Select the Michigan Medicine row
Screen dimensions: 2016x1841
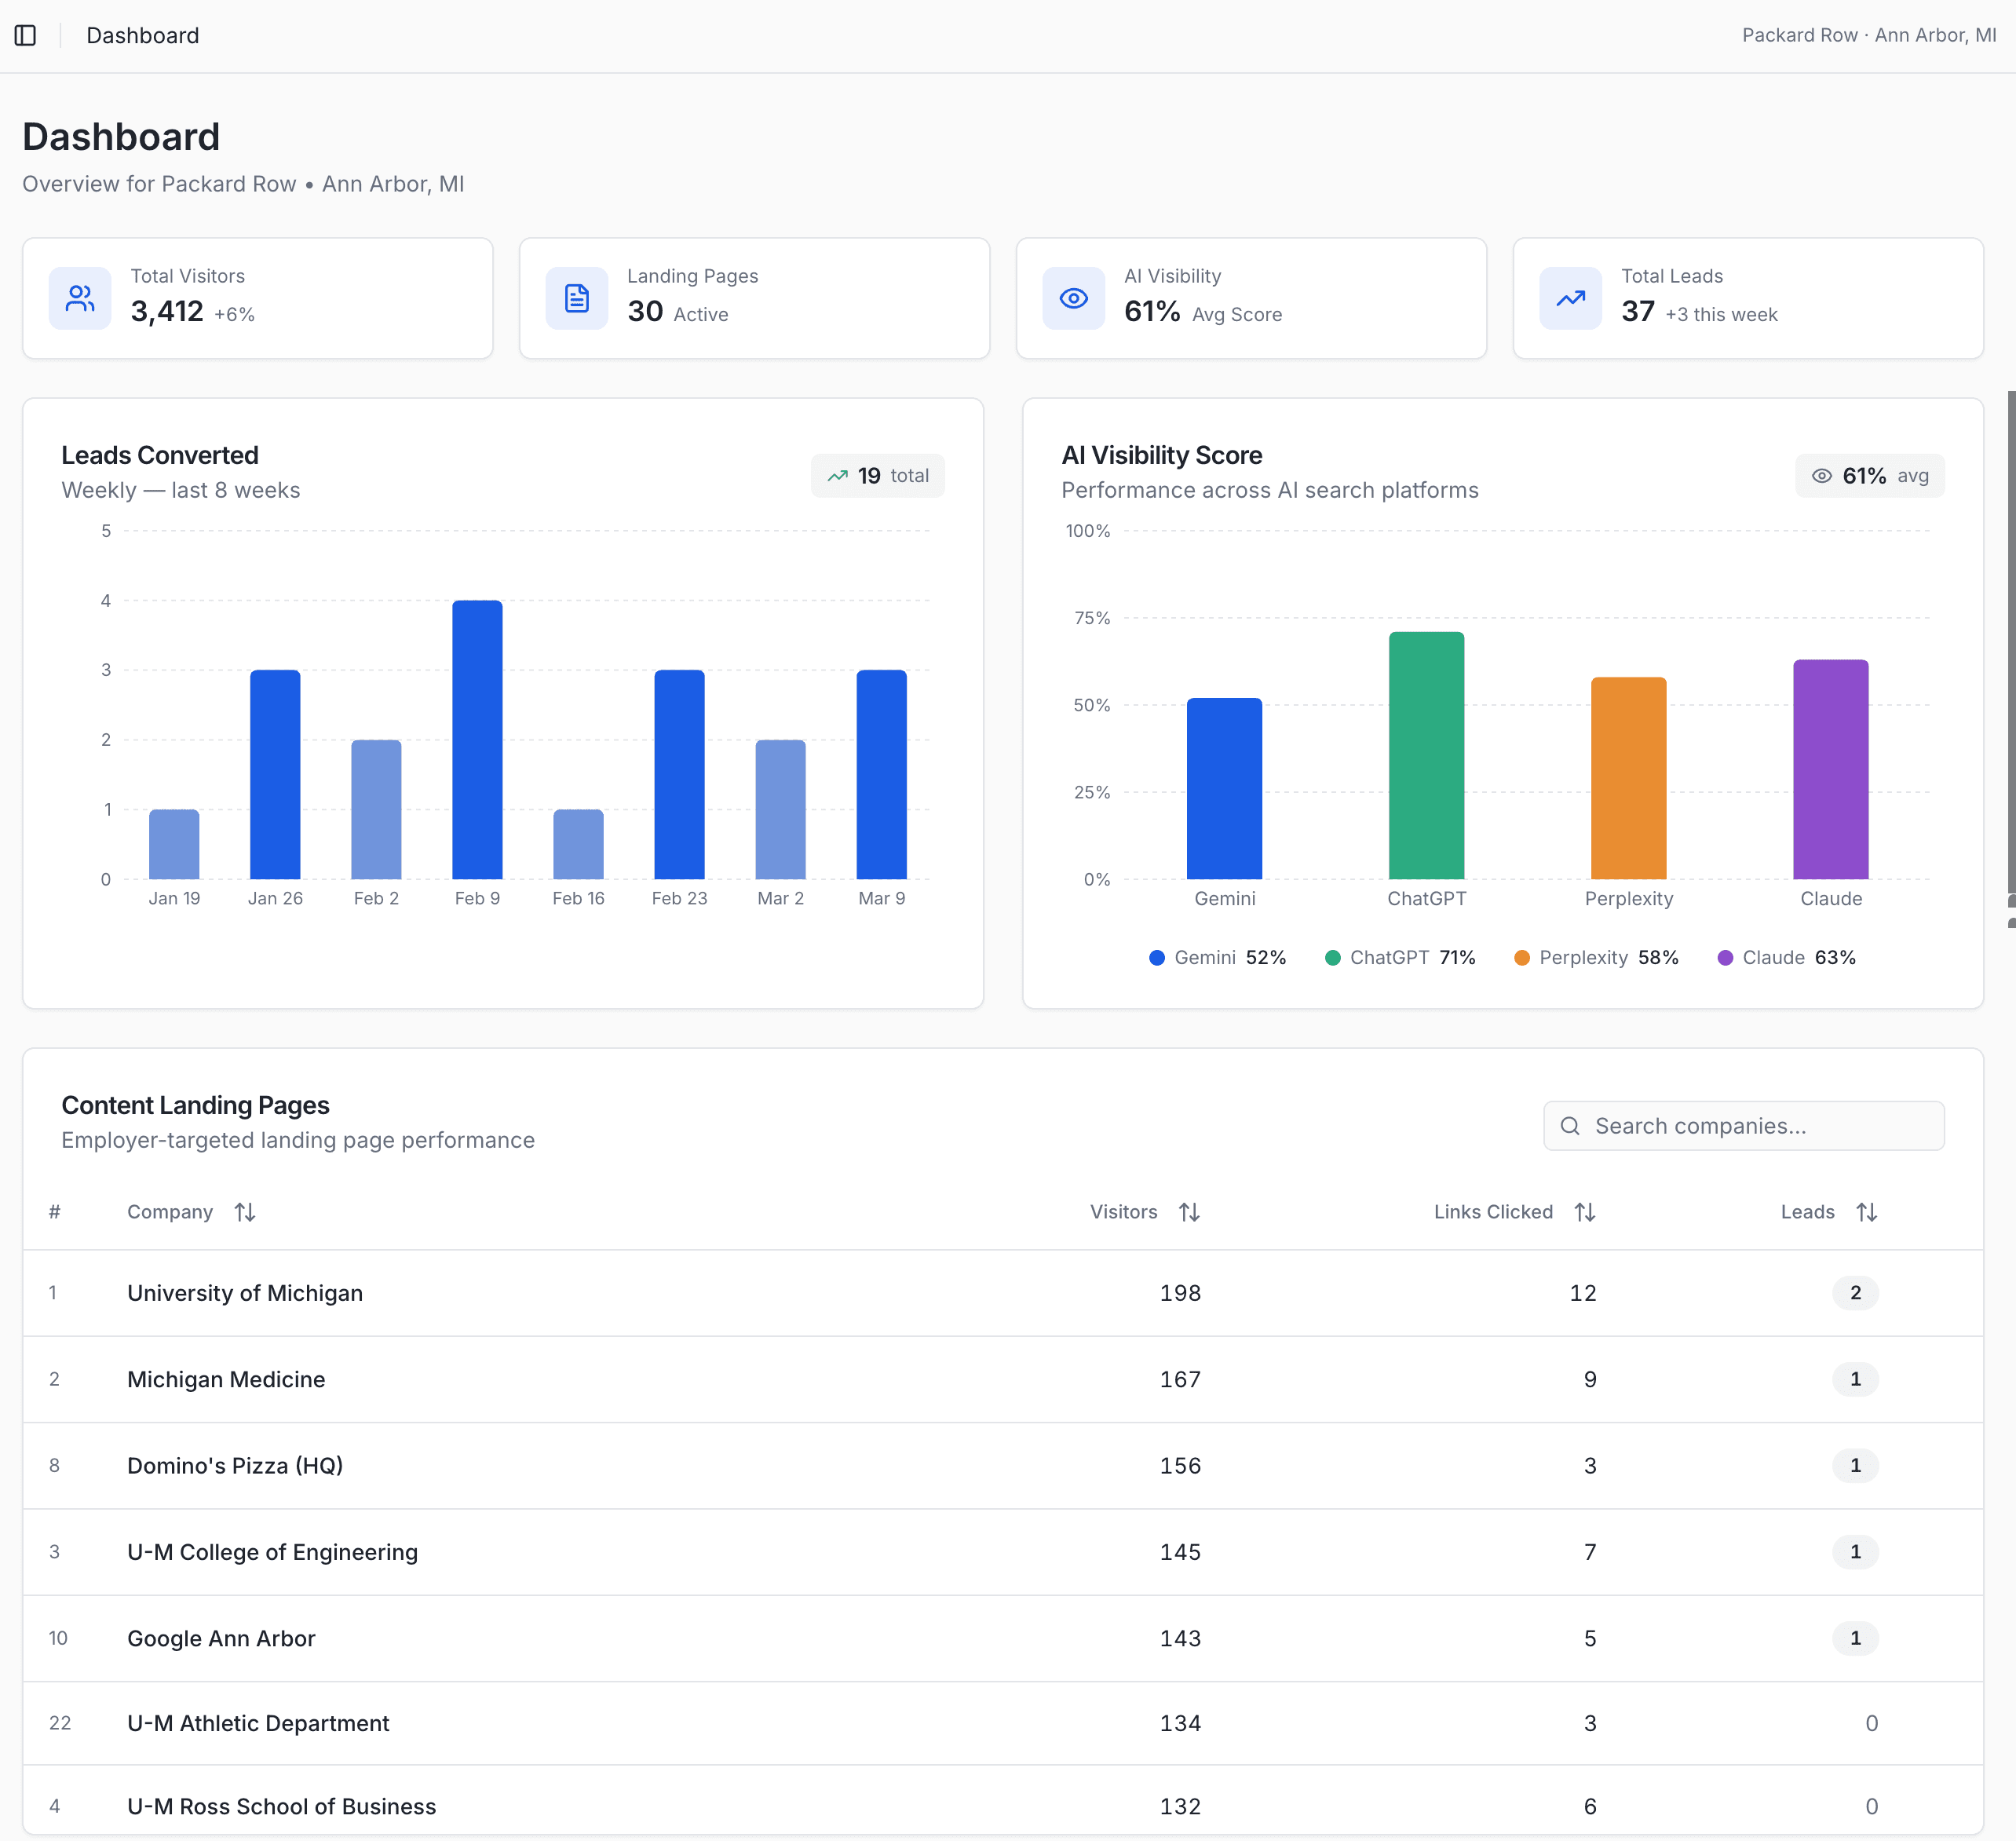click(1003, 1380)
